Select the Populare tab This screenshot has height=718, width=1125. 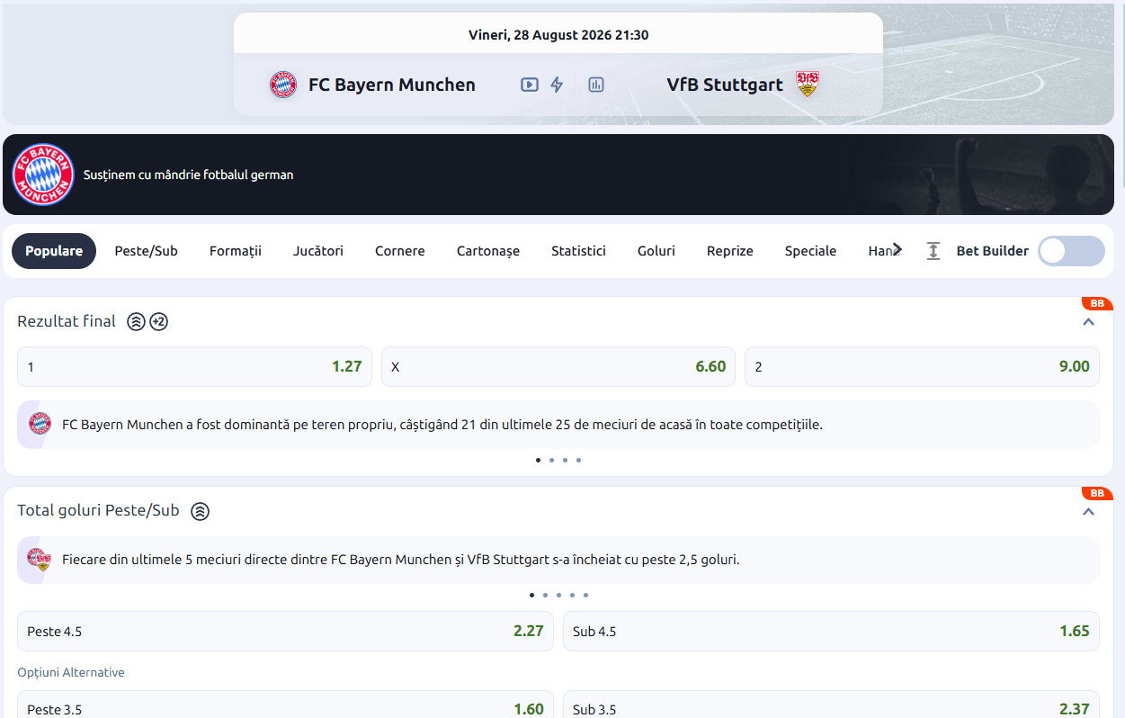pyautogui.click(x=54, y=251)
